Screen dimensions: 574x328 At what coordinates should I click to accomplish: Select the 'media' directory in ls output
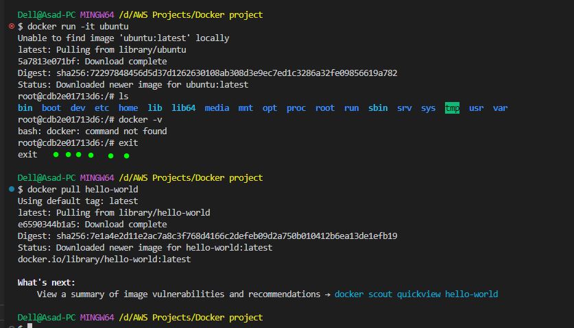217,108
